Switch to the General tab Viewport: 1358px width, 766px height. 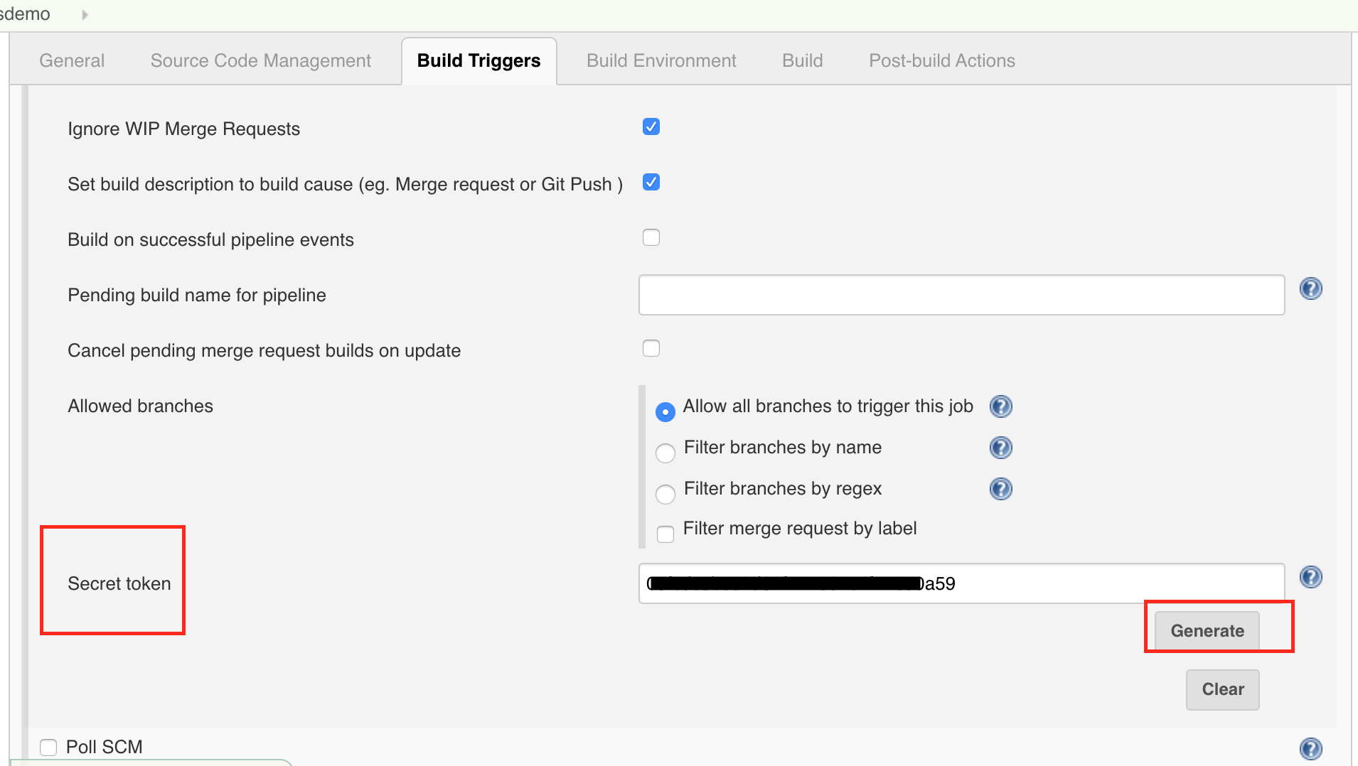(x=72, y=61)
